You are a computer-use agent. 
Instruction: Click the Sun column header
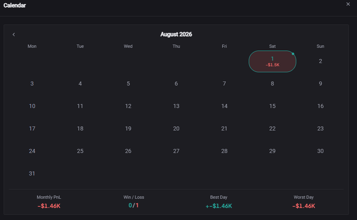[320, 47]
